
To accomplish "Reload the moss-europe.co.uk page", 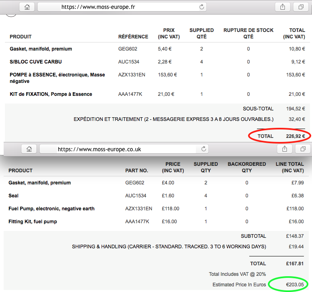I will point(204,149).
